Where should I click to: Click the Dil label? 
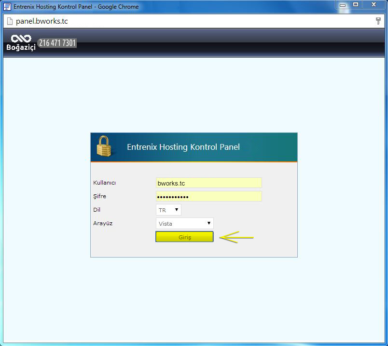pos(97,210)
